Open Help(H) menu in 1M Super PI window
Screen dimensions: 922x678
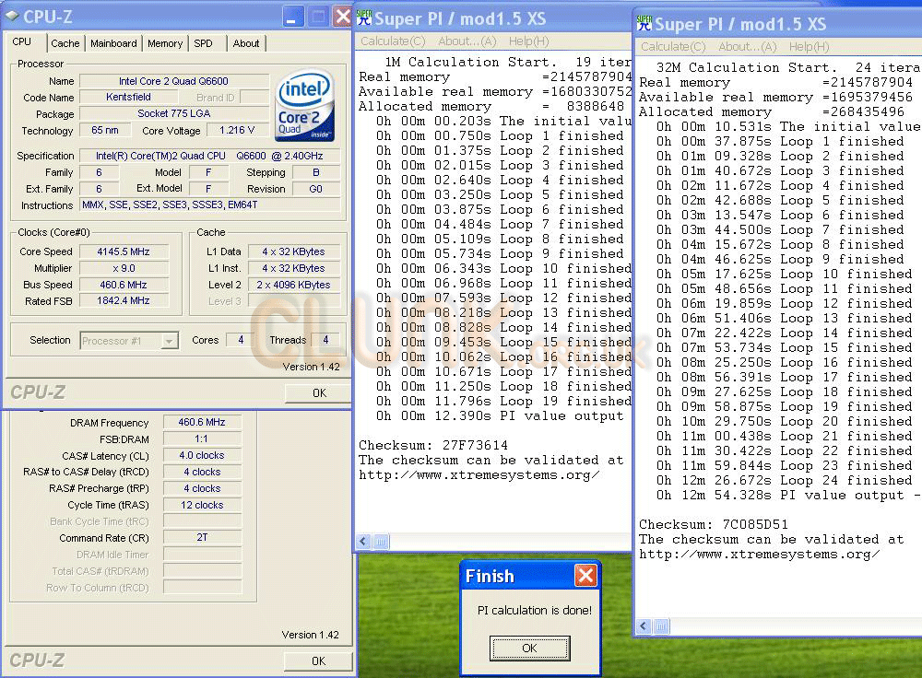[x=528, y=41]
